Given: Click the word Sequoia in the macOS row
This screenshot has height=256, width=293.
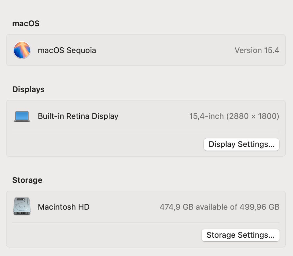Looking at the screenshot, I should pyautogui.click(x=81, y=50).
